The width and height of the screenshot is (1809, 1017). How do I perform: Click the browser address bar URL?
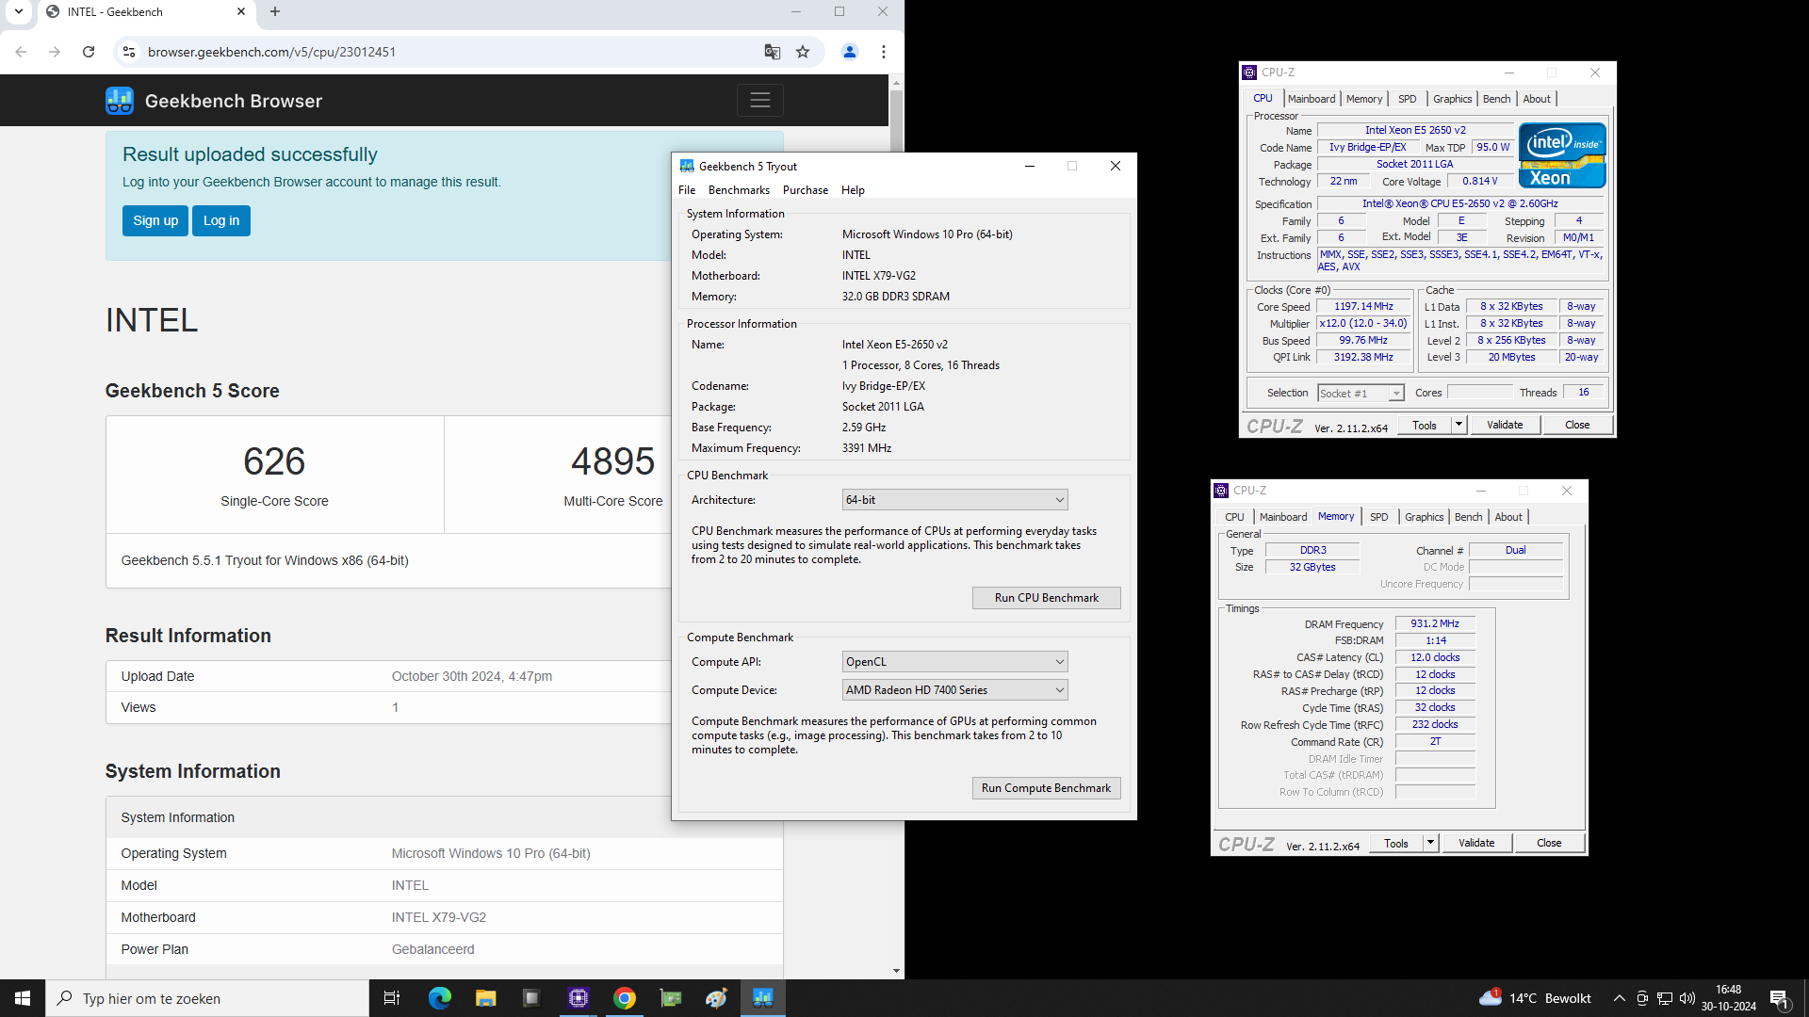tap(271, 52)
